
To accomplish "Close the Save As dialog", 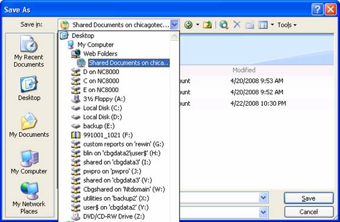I will click(331, 9).
